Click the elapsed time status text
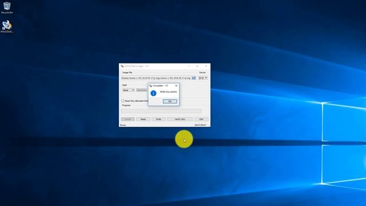 (201, 125)
